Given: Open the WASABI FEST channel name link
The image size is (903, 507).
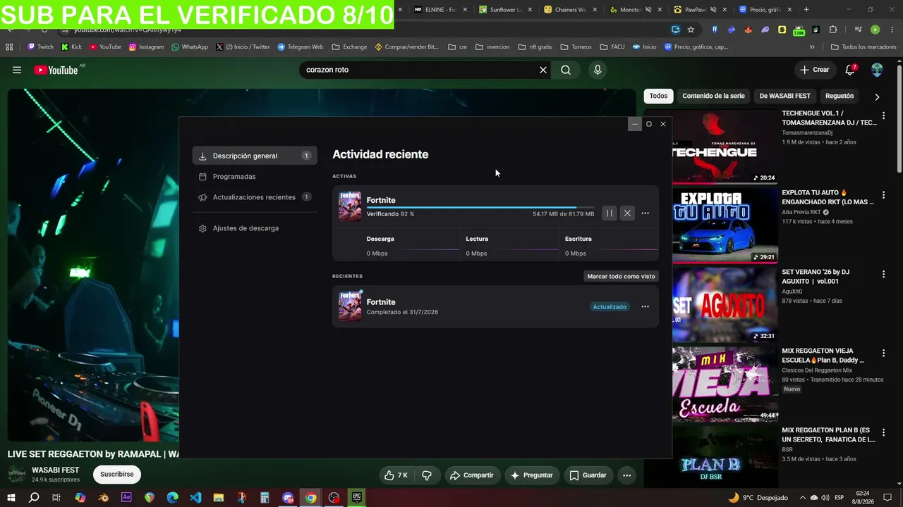Looking at the screenshot, I should click(55, 470).
